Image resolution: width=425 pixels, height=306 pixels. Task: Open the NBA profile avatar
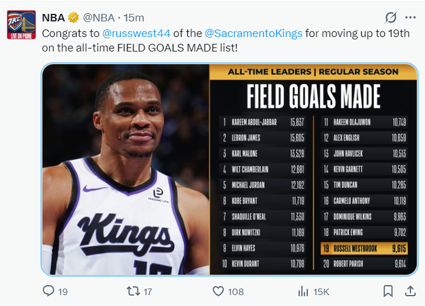(x=21, y=25)
